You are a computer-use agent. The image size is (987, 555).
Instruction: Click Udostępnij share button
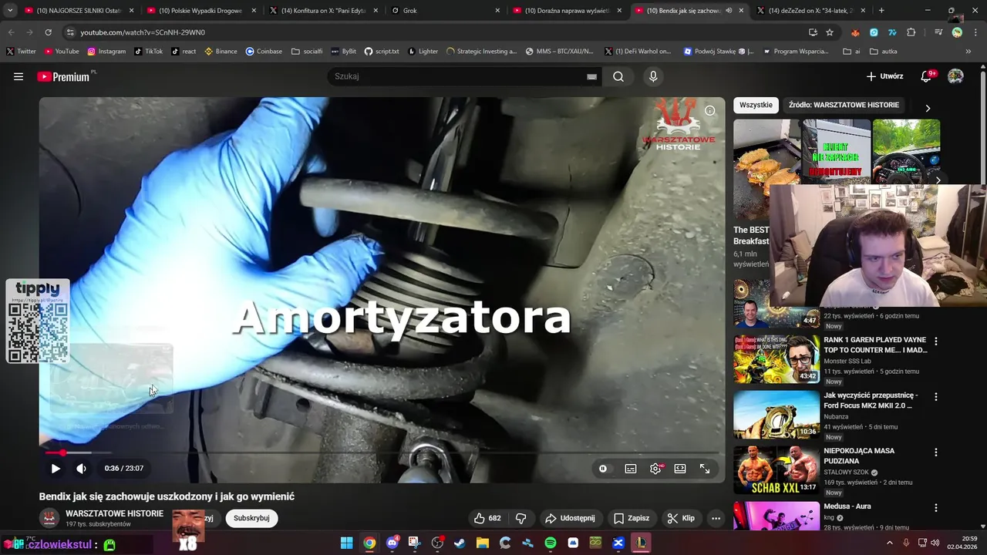(569, 518)
